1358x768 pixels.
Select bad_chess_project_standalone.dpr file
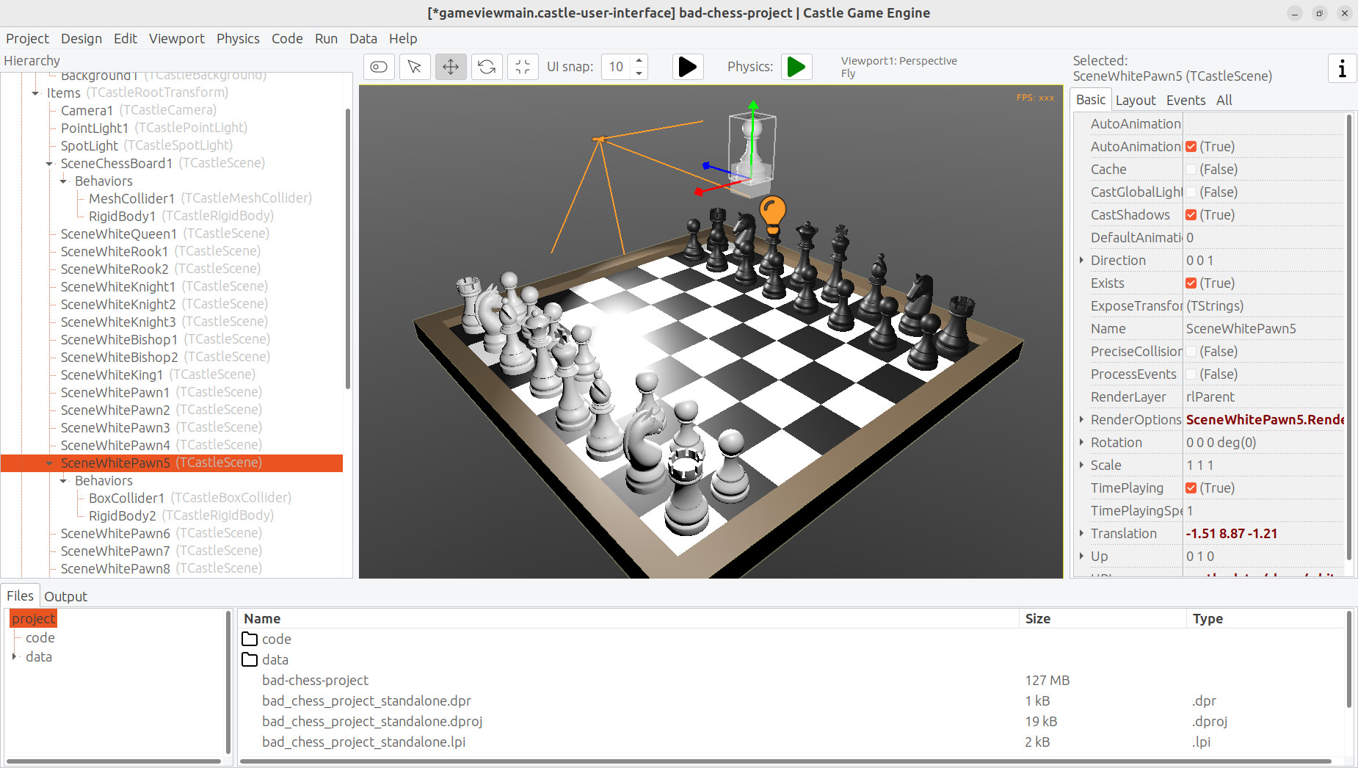point(366,701)
